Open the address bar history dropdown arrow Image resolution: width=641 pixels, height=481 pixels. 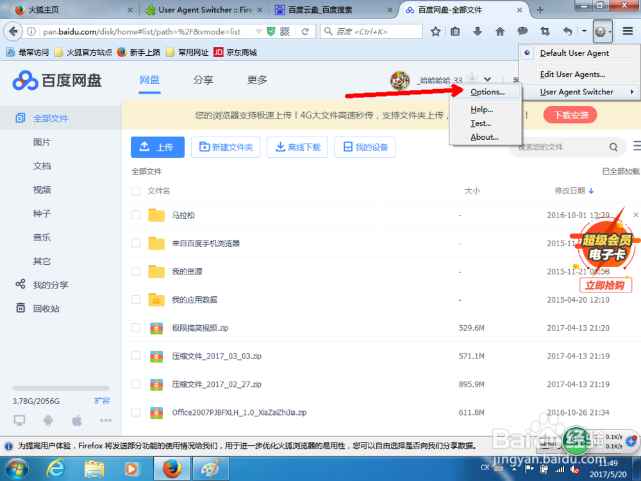click(x=258, y=31)
